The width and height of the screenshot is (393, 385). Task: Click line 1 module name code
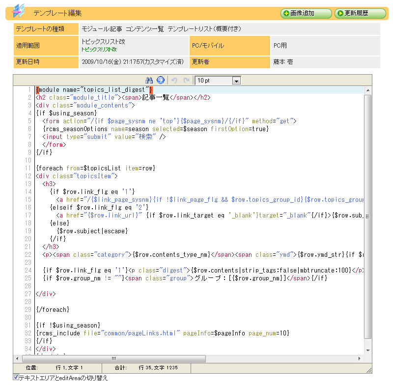click(94, 90)
